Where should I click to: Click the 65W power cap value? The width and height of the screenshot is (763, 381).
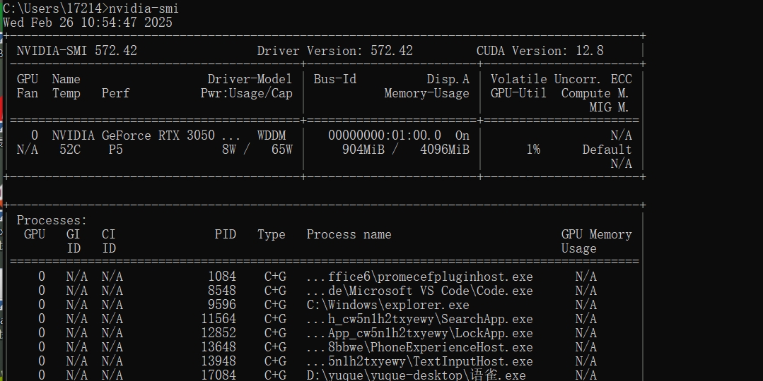(282, 150)
